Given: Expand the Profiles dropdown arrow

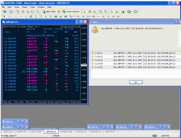Looking at the screenshot, I should pyautogui.click(x=13, y=12).
